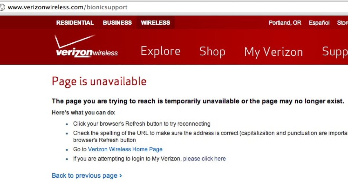348x182 pixels.
Task: Switch language to Español
Action: (x=319, y=23)
